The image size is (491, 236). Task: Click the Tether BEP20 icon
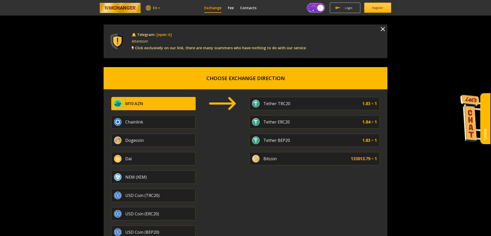click(256, 140)
